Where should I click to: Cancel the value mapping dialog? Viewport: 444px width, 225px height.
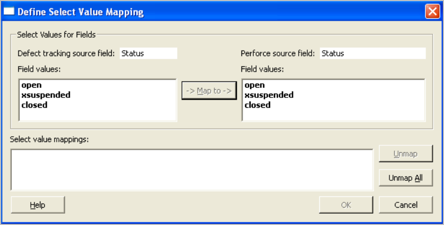pyautogui.click(x=406, y=205)
